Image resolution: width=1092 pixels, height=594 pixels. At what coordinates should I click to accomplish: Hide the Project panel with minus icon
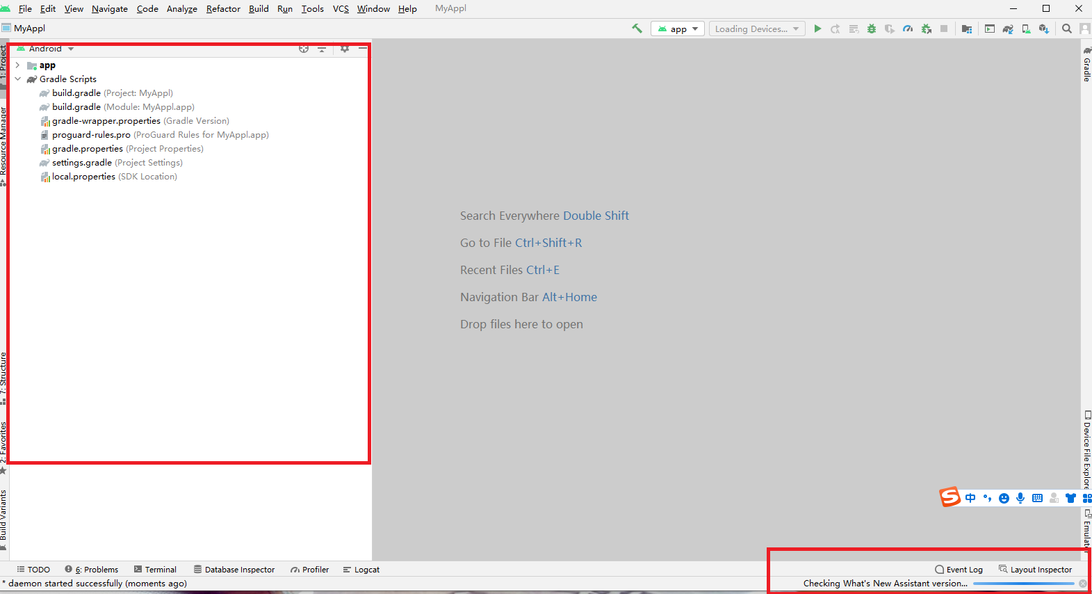[x=362, y=49]
